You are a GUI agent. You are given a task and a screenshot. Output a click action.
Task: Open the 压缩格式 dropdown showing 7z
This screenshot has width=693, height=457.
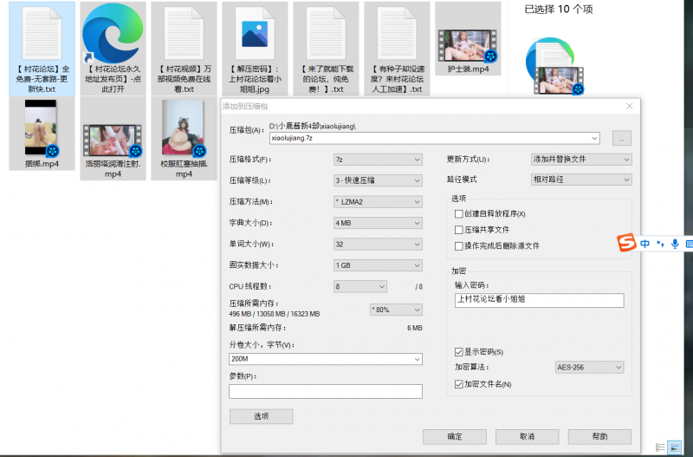pos(376,160)
